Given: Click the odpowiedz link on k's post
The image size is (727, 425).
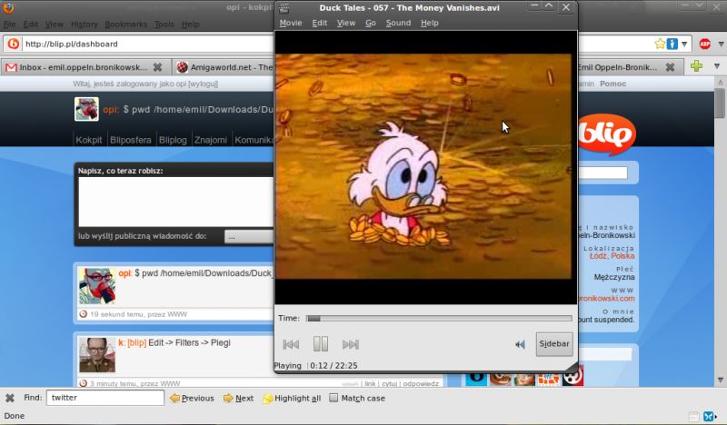Looking at the screenshot, I should coord(421,384).
